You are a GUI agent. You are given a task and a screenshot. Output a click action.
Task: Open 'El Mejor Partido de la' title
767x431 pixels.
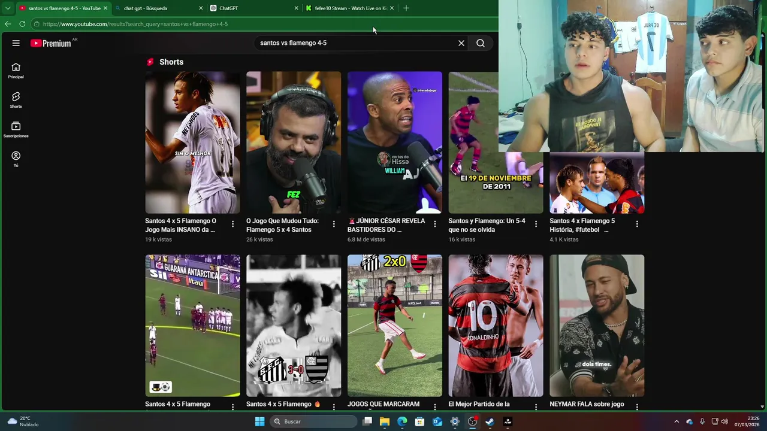coord(479,404)
